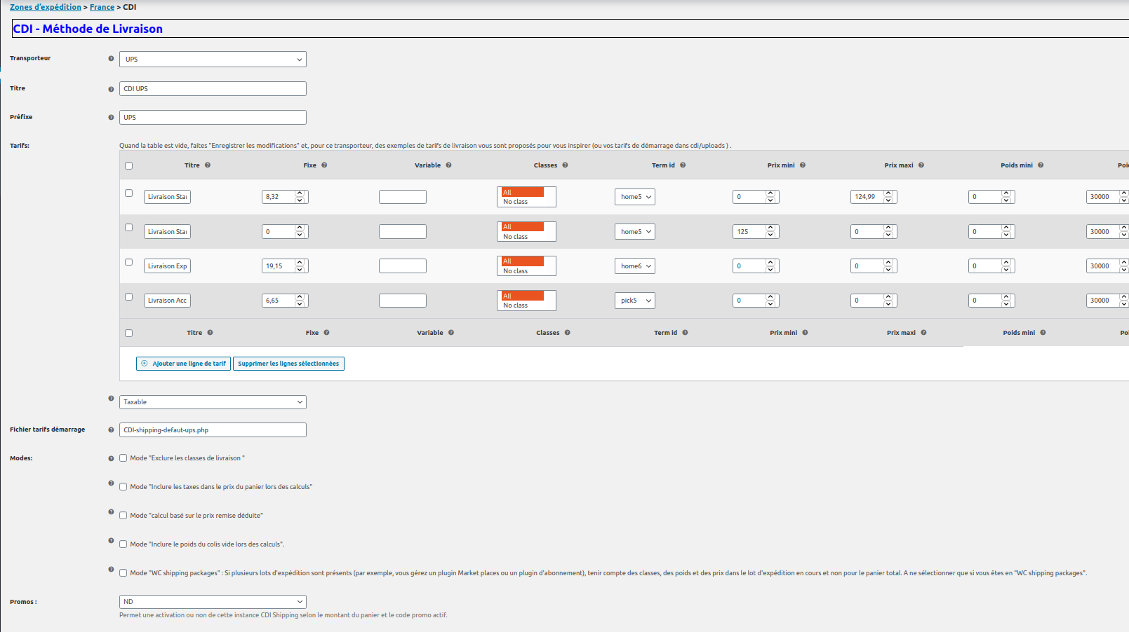Screen dimensions: 1129x632
Task: Open the Transporteur UPS dropdown
Action: coord(213,60)
